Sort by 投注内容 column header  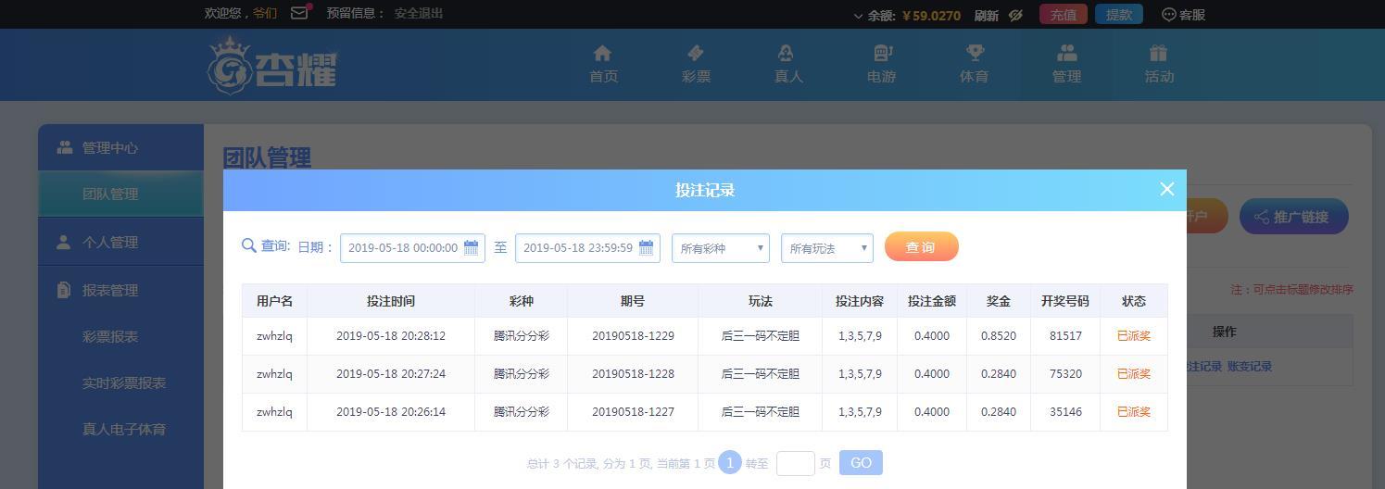860,301
